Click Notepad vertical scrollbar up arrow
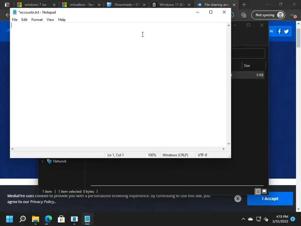301x226 pixels. pos(229,25)
